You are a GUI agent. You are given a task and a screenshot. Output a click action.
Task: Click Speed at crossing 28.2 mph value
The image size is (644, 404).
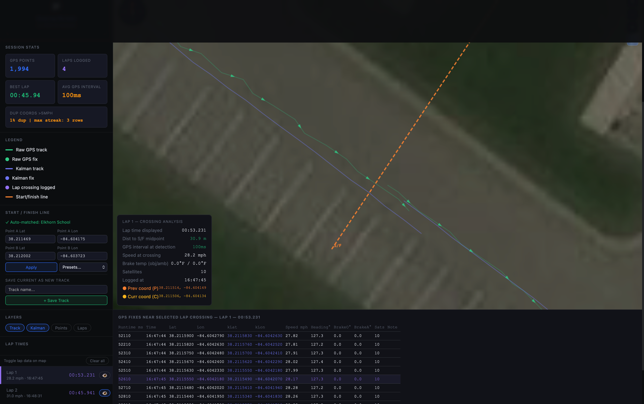pyautogui.click(x=195, y=255)
